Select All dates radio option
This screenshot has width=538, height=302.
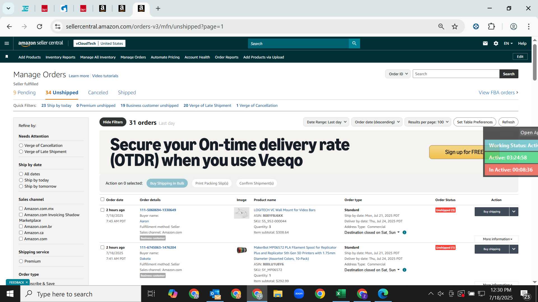coord(21,174)
